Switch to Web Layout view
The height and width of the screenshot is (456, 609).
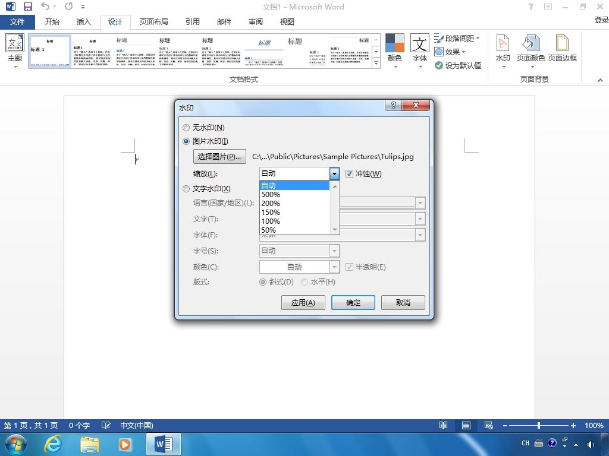[489, 425]
